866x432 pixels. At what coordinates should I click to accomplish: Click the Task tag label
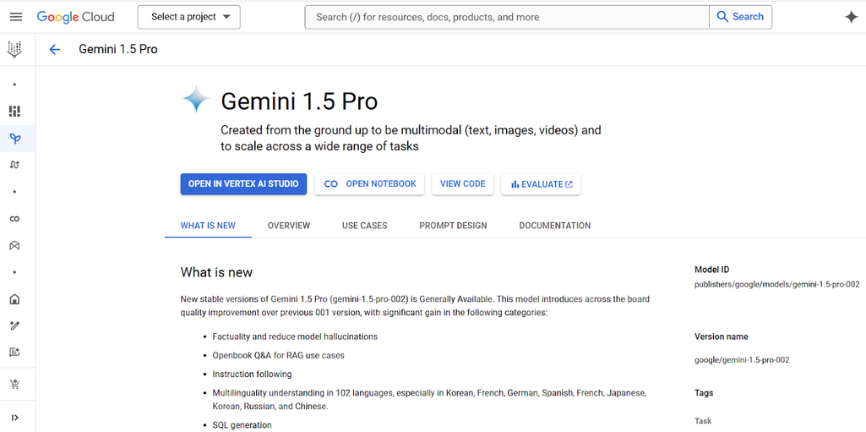pyautogui.click(x=703, y=420)
